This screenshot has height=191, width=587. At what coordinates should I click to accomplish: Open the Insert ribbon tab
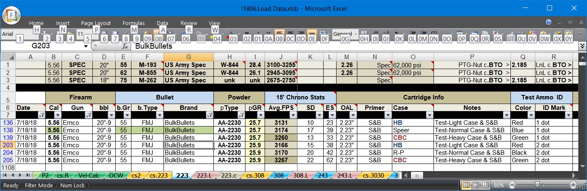pyautogui.click(x=63, y=23)
